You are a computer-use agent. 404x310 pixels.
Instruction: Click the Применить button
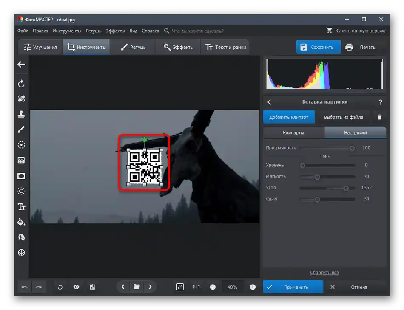click(x=293, y=287)
